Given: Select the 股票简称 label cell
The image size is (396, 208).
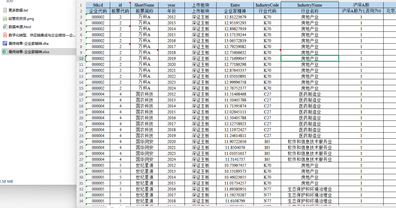Looking at the screenshot, I should (x=145, y=11).
